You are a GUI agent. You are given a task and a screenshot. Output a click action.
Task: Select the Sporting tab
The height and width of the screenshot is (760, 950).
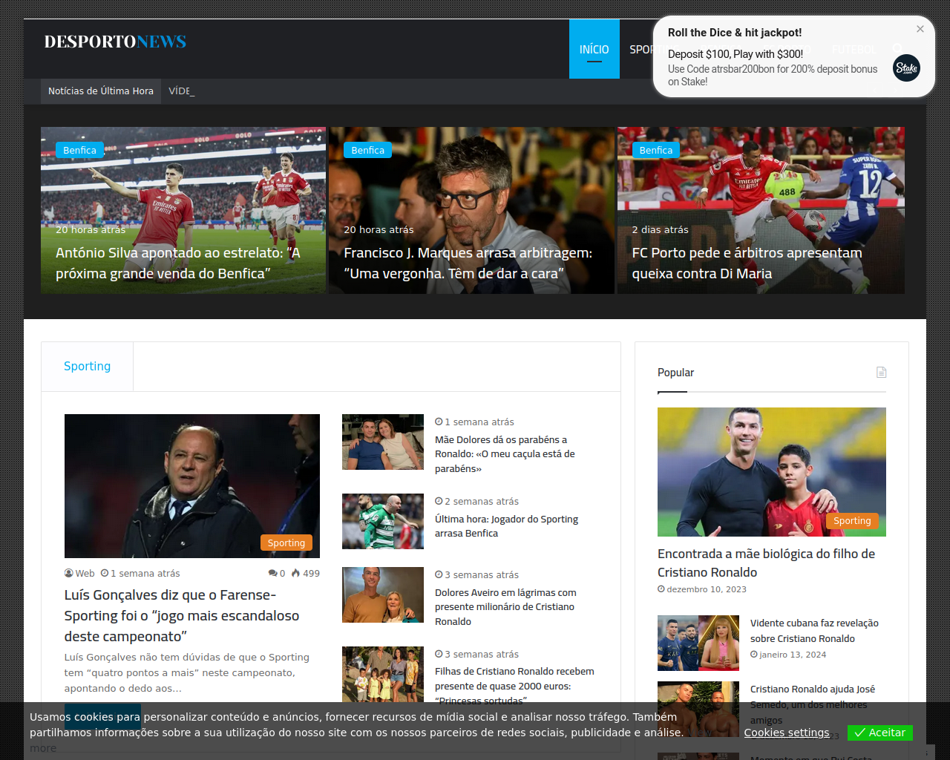88,367
